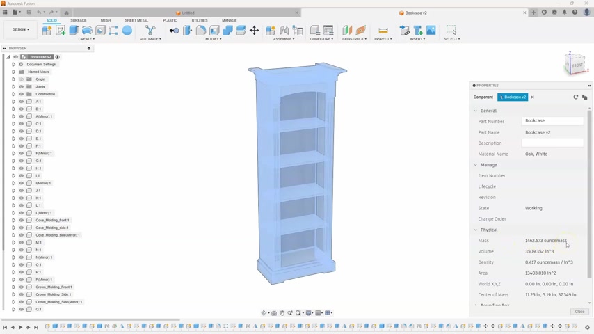Select the Press Pull tool
The width and height of the screenshot is (594, 334).
coord(188,31)
